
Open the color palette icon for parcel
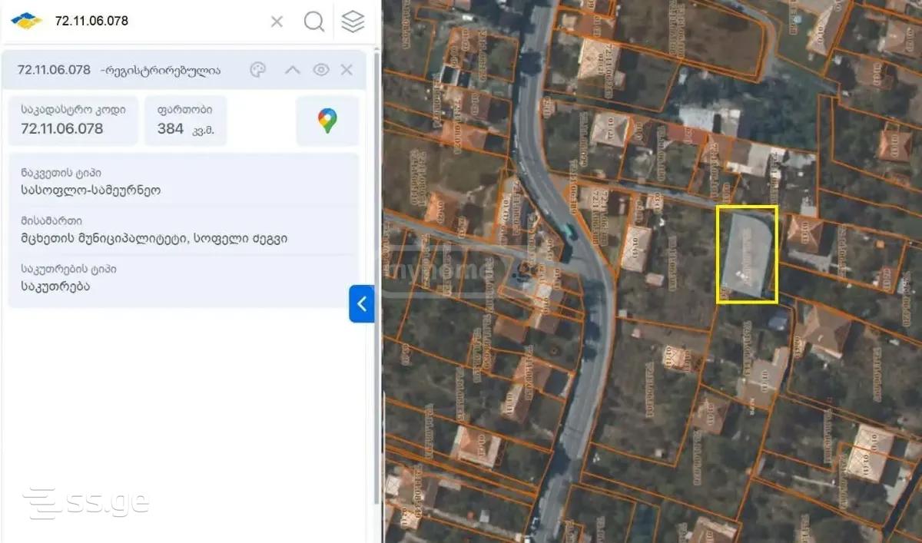coord(258,70)
